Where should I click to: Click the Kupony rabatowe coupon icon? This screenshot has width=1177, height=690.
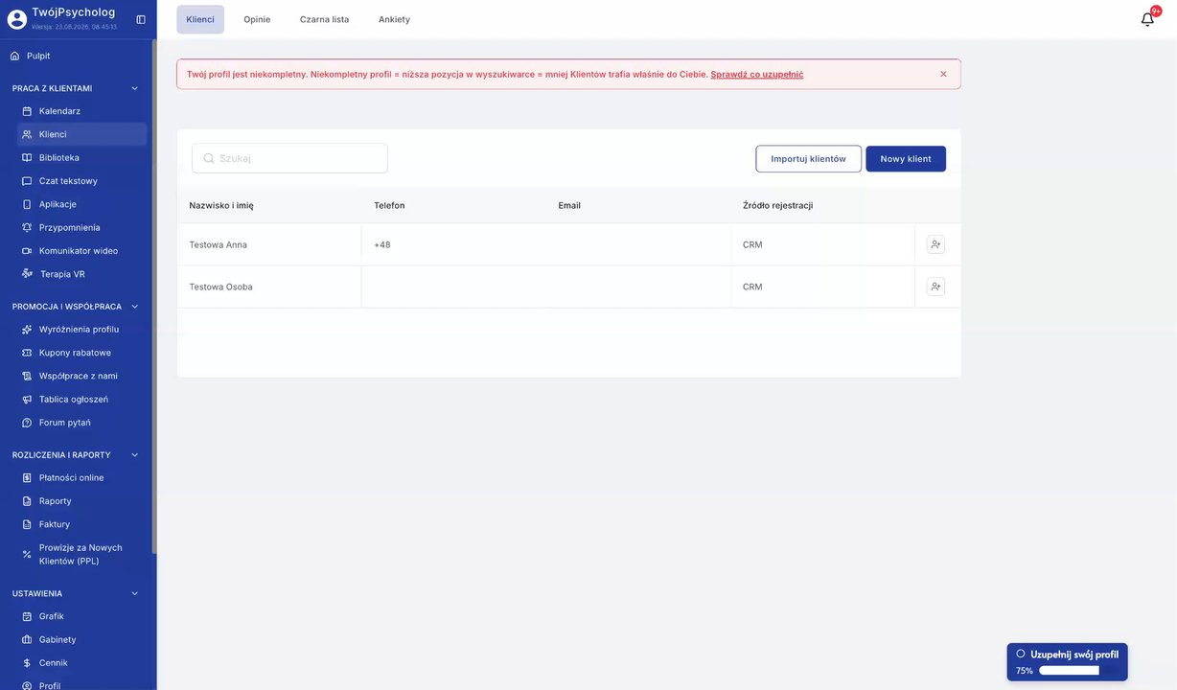coord(27,353)
